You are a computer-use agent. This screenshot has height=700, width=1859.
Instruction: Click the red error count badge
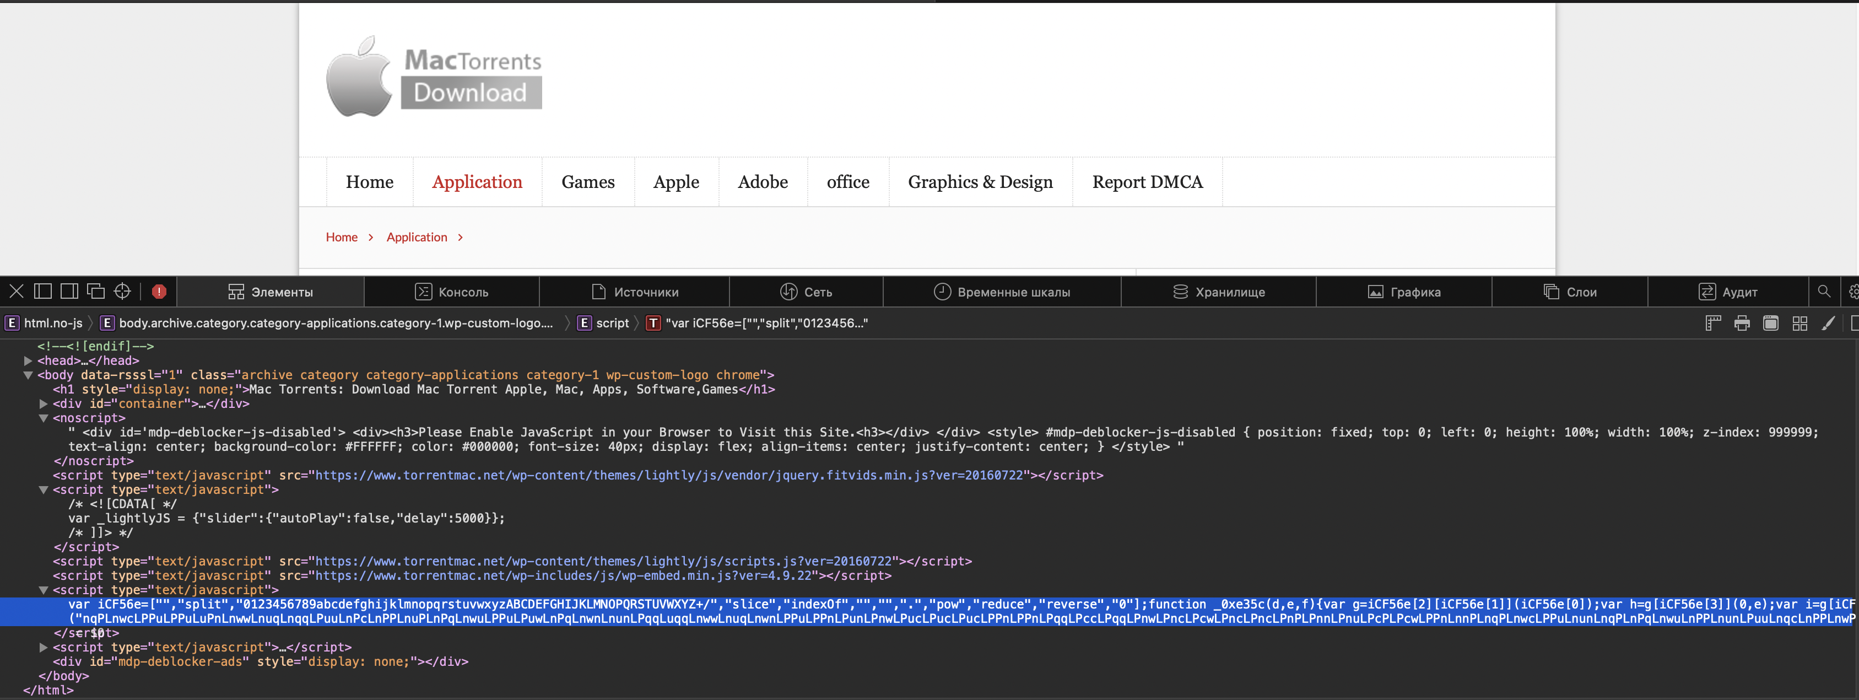(x=158, y=291)
